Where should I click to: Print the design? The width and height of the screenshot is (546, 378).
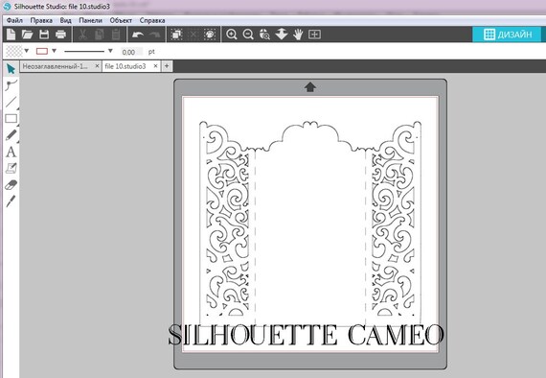[60, 35]
